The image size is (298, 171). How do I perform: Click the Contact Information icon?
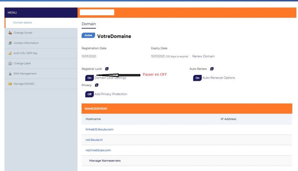(10, 43)
